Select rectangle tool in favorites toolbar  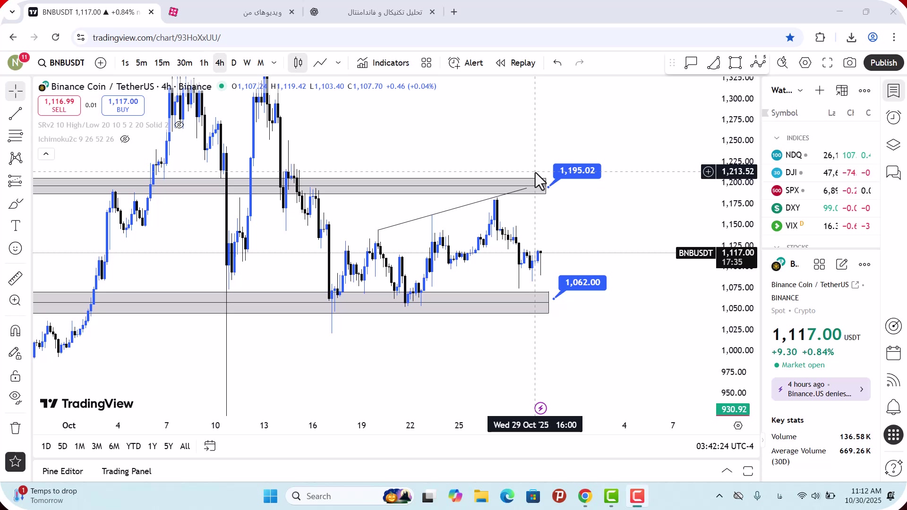(736, 63)
